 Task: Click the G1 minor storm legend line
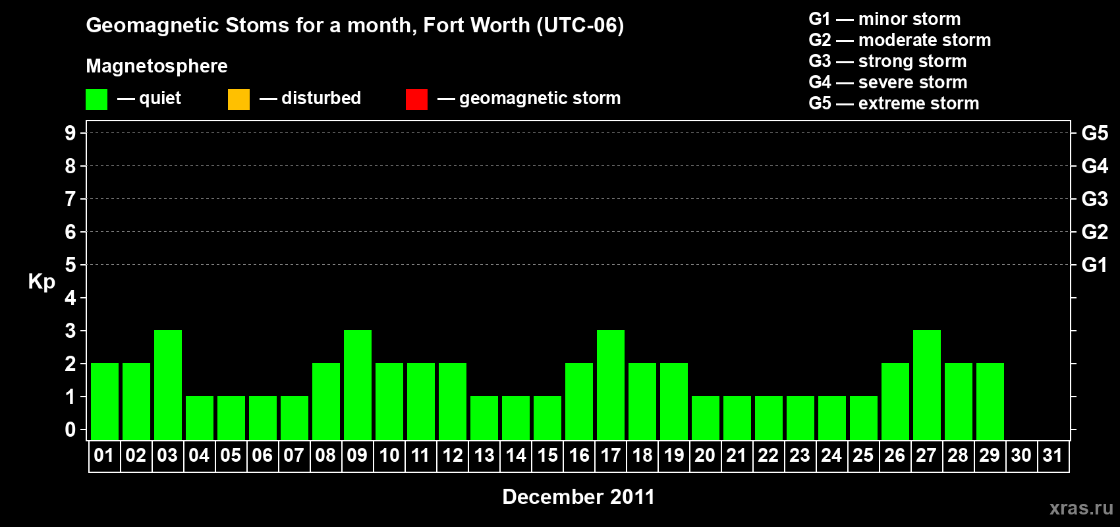885,19
